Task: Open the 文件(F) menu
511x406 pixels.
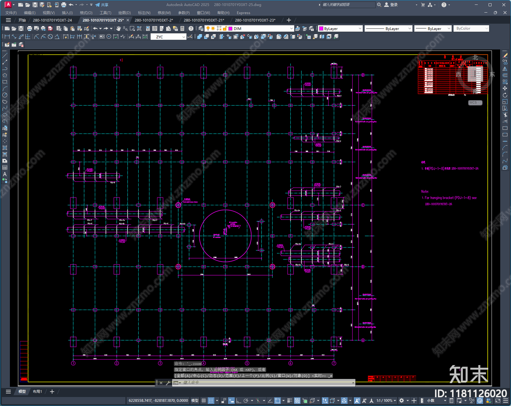Action: tap(11, 13)
